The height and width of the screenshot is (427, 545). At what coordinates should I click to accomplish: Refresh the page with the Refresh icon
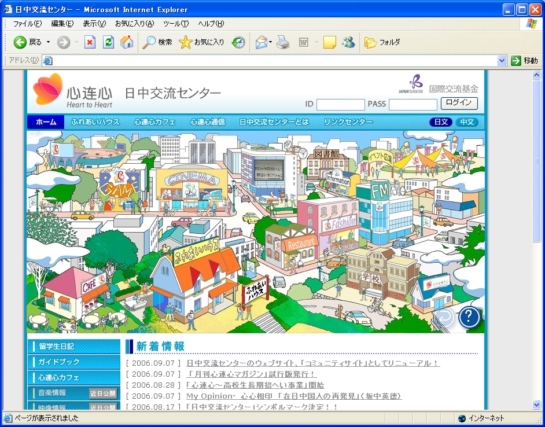pyautogui.click(x=108, y=42)
